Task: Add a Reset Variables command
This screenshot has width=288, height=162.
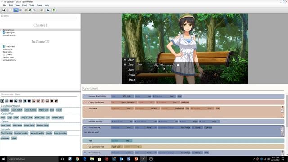Action: [x=60, y=133]
